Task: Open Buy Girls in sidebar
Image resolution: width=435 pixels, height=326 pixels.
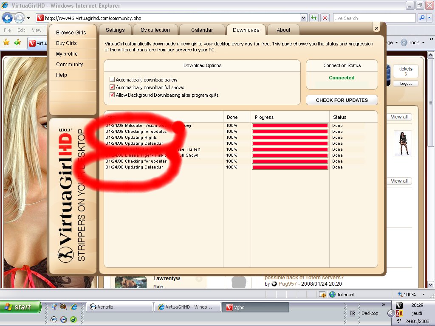Action: point(66,43)
